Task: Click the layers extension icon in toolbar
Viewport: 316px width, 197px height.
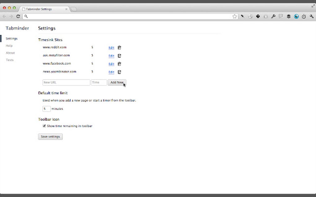Action: click(289, 16)
